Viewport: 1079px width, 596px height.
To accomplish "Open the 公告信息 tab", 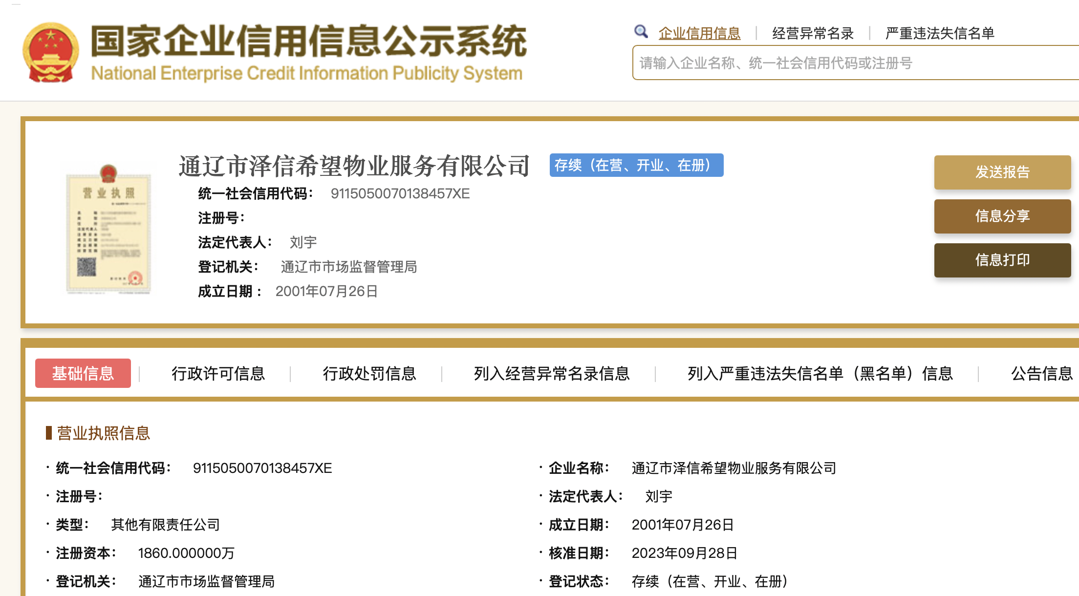I will click(x=1041, y=373).
